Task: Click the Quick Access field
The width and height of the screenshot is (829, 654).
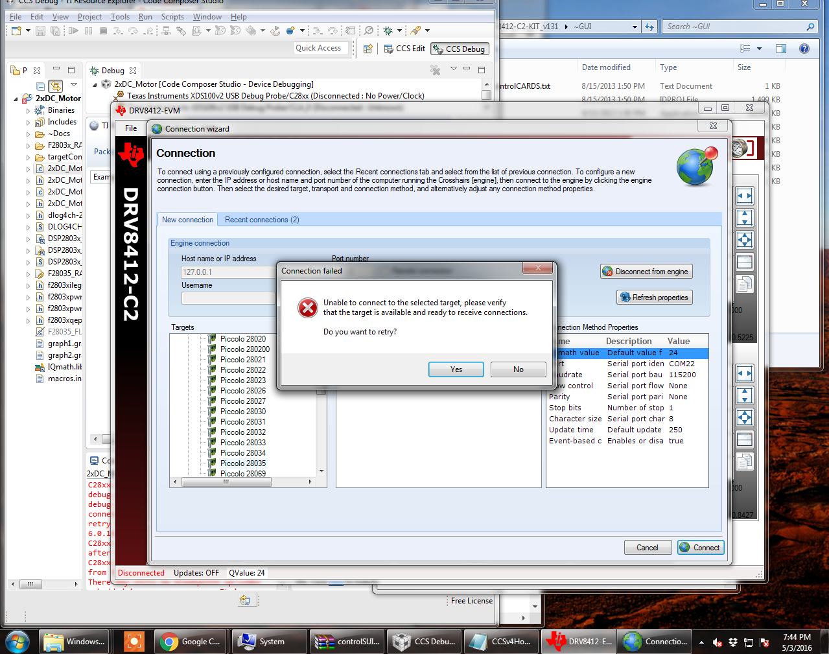Action: (x=322, y=48)
